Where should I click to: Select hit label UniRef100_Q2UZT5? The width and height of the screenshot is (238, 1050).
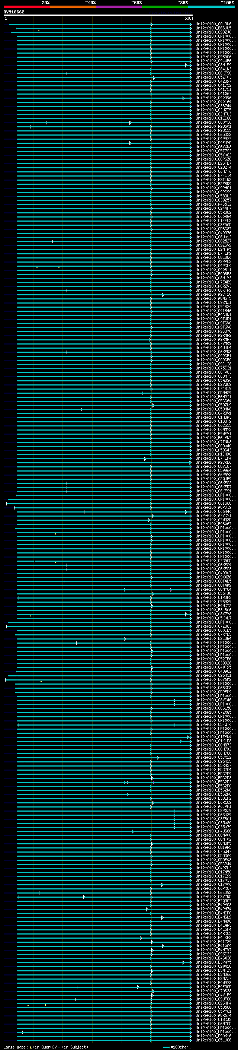click(x=213, y=110)
